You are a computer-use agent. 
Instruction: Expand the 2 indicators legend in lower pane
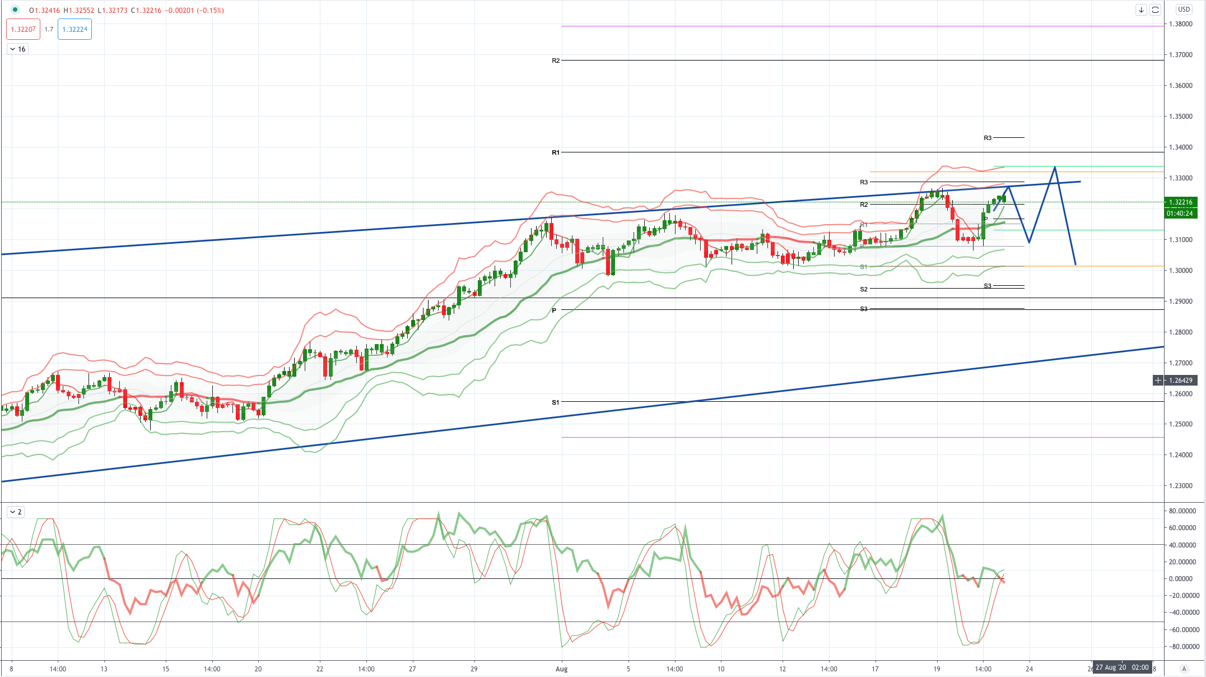(x=16, y=512)
